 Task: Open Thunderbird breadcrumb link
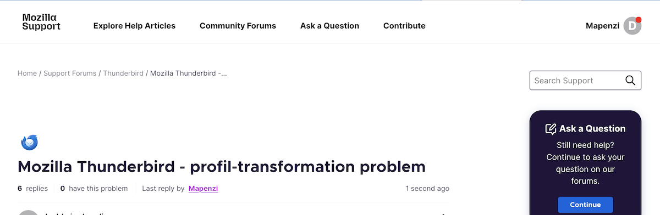coord(123,73)
